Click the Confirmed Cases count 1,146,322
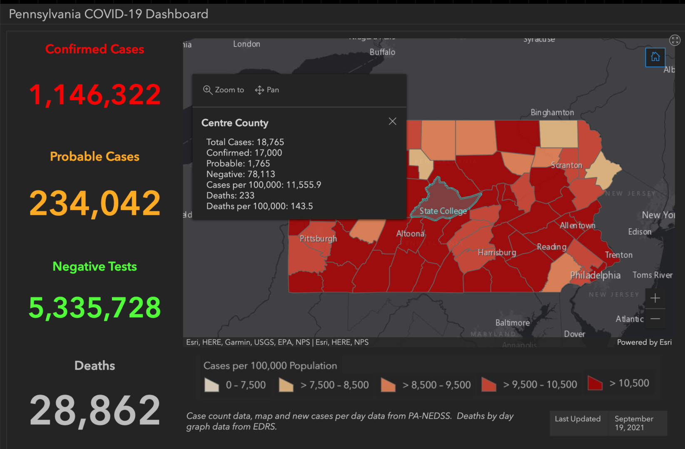This screenshot has height=449, width=685. [95, 95]
